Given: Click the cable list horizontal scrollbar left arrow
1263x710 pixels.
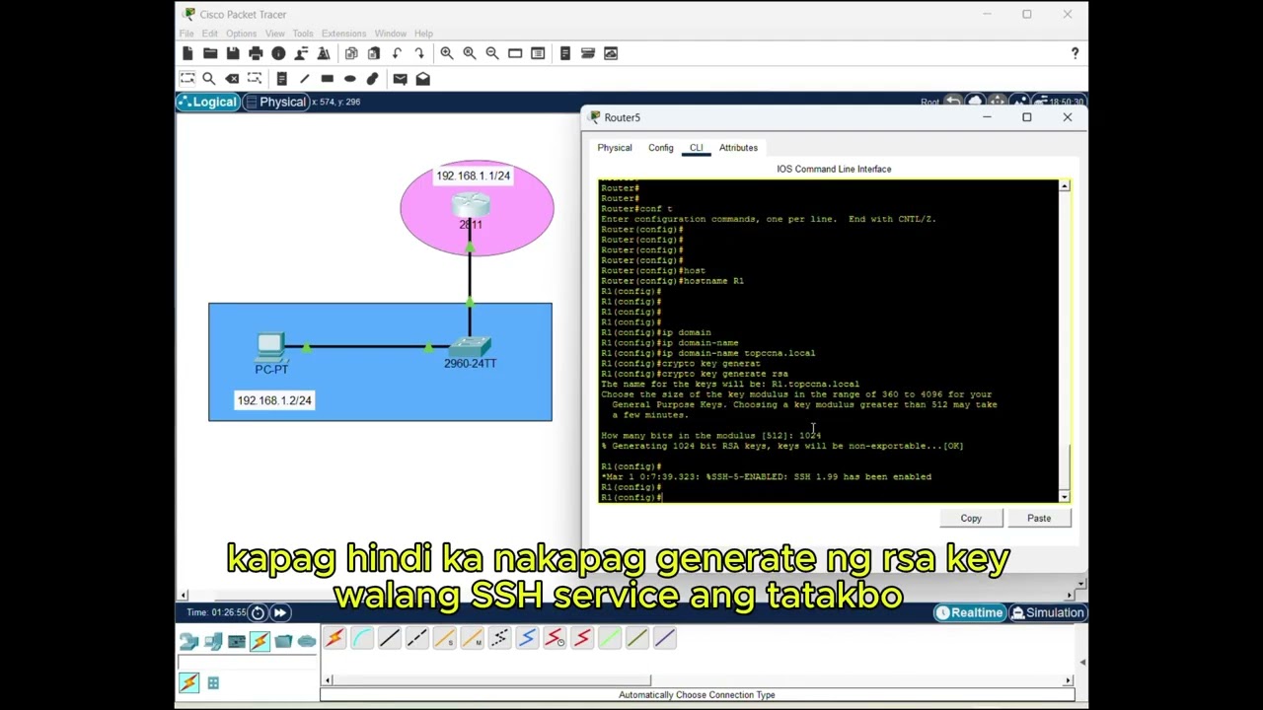Looking at the screenshot, I should (x=328, y=680).
